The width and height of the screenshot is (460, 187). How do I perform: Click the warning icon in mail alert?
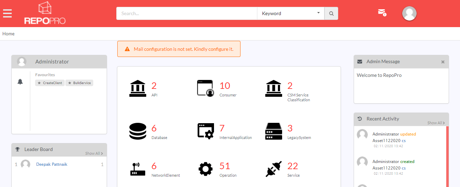click(127, 49)
